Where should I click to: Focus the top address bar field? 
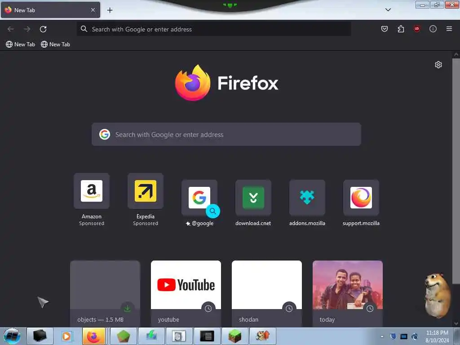click(x=214, y=29)
